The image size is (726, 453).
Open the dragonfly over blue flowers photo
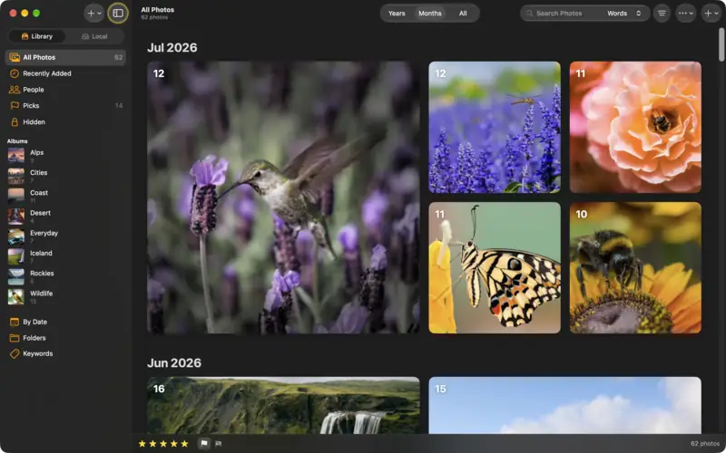coord(495,127)
